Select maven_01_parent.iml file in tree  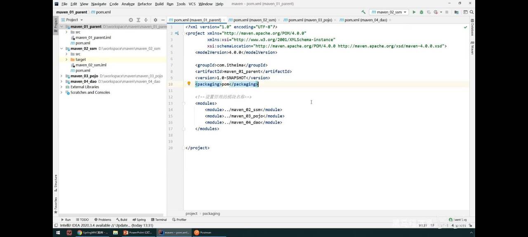(93, 37)
